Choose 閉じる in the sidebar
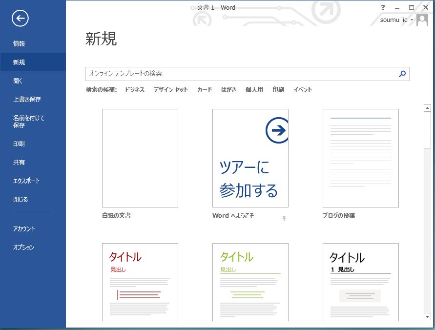The width and height of the screenshot is (435, 330). pos(33,199)
